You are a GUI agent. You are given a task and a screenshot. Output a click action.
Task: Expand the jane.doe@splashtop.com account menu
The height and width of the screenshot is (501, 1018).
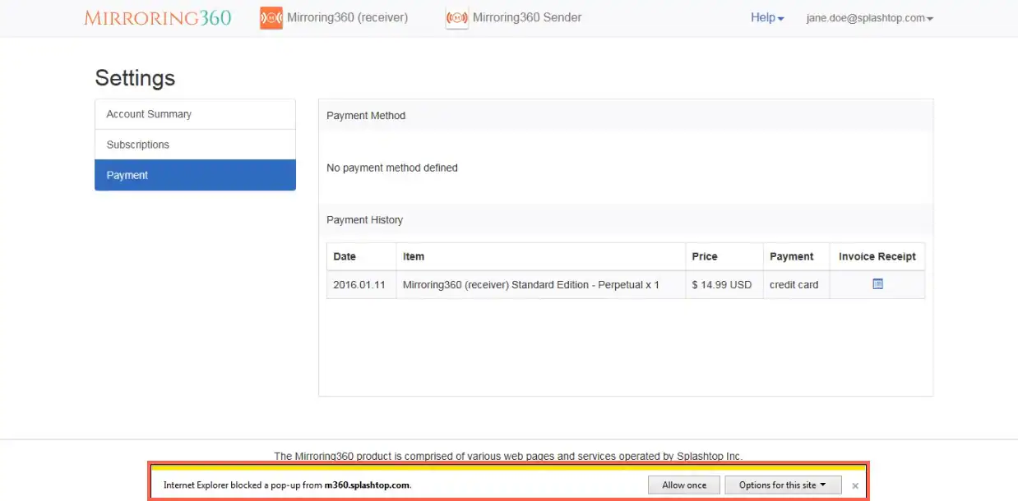[870, 18]
